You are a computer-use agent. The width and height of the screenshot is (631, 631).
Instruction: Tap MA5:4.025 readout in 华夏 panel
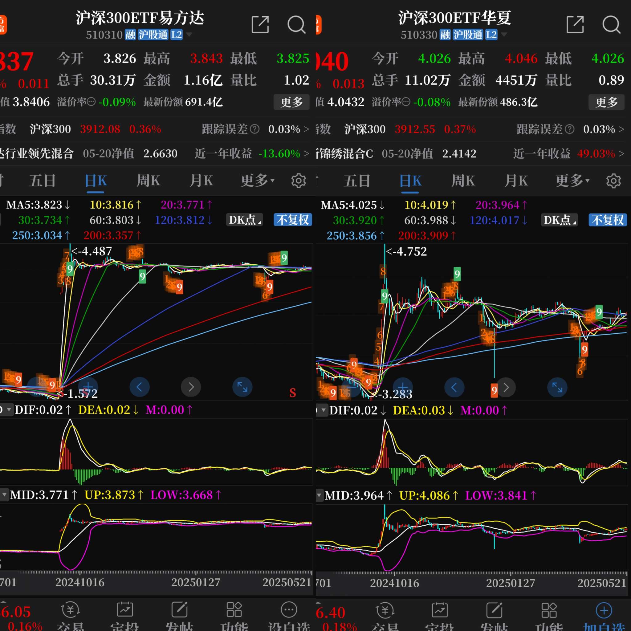[353, 205]
